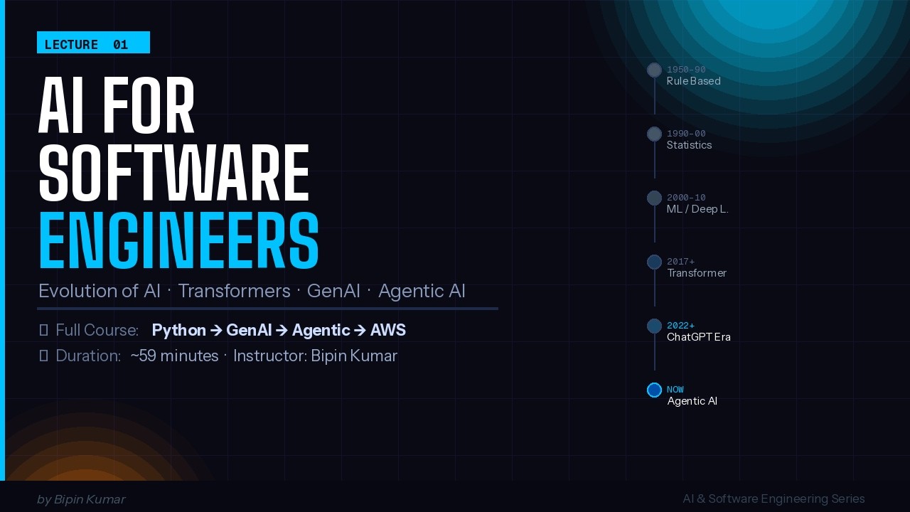
Task: Click 'Evolution of AI' in the subtitle
Action: pyautogui.click(x=100, y=291)
